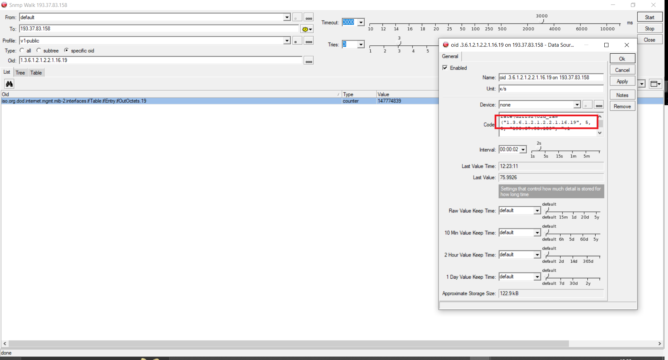Adjust the Tries slider

(x=399, y=44)
